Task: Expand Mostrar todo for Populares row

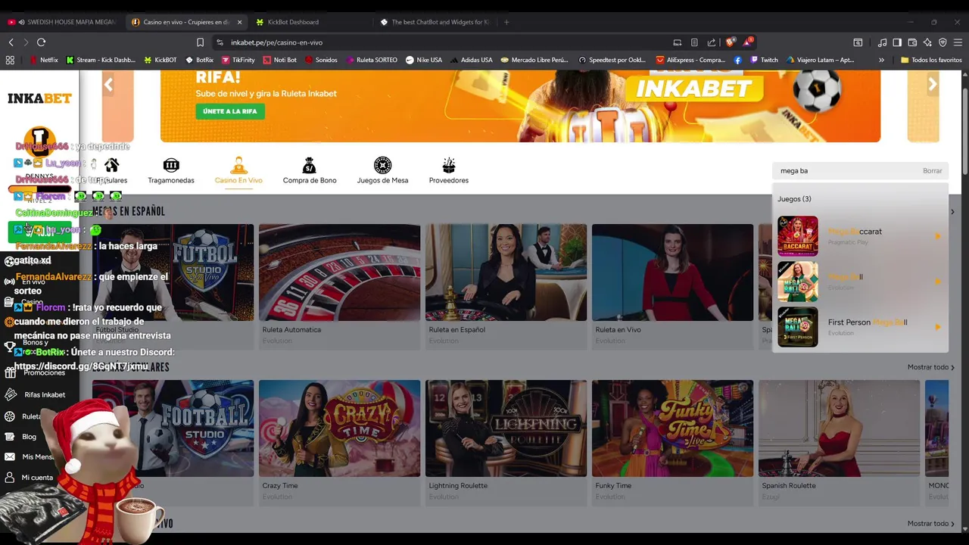Action: 931,367
